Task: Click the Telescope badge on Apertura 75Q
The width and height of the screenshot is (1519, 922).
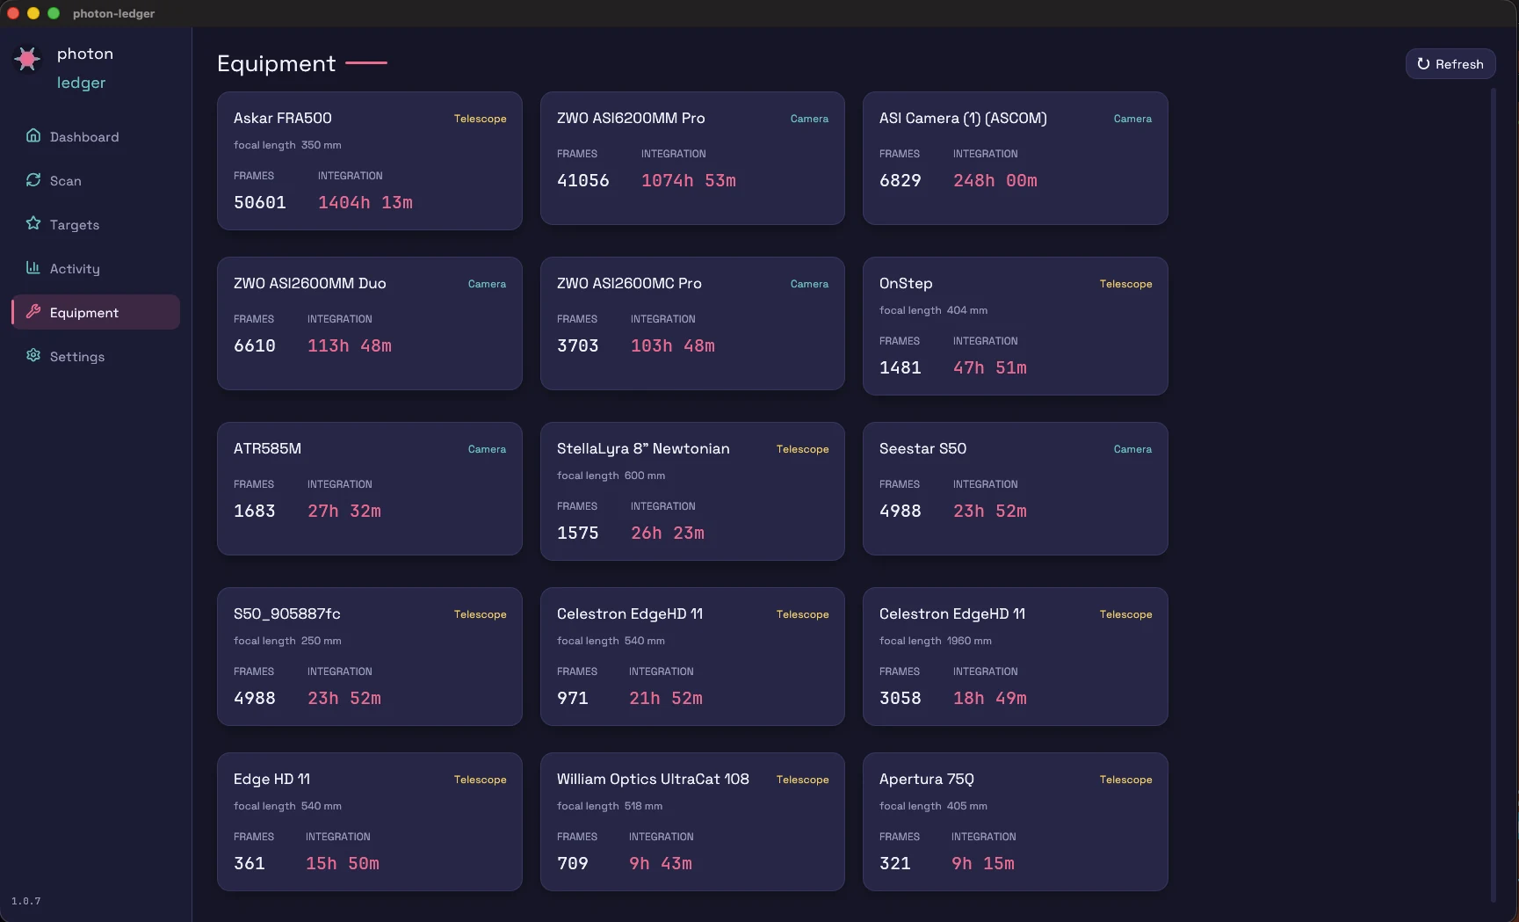Action: (1125, 780)
